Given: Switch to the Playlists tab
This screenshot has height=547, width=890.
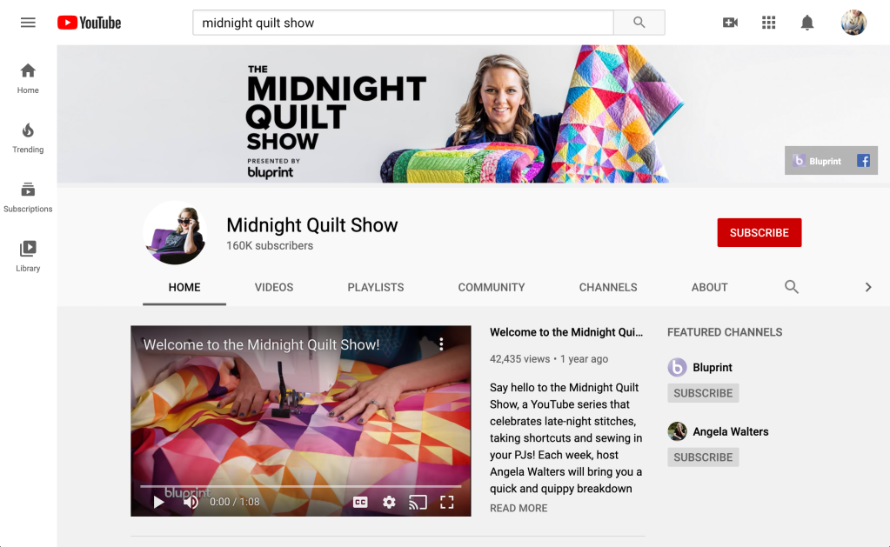Looking at the screenshot, I should [375, 287].
